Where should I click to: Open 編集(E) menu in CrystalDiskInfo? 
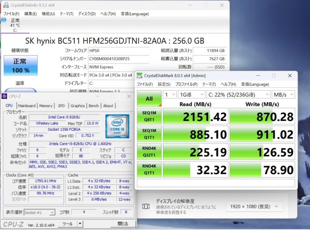point(30,14)
